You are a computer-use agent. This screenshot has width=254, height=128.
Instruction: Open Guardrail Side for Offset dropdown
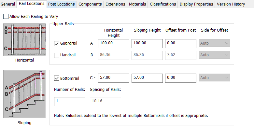215,43
